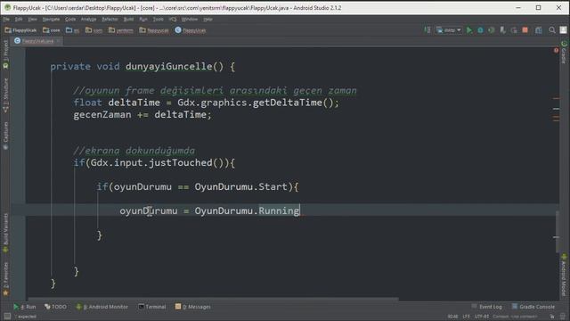570x321 pixels.
Task: Open the Tools menu
Action: (158, 19)
